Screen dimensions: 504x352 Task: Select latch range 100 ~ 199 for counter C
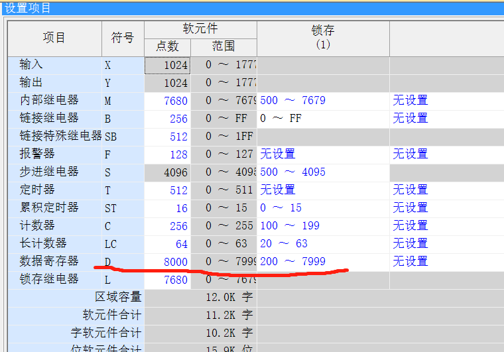coord(290,226)
